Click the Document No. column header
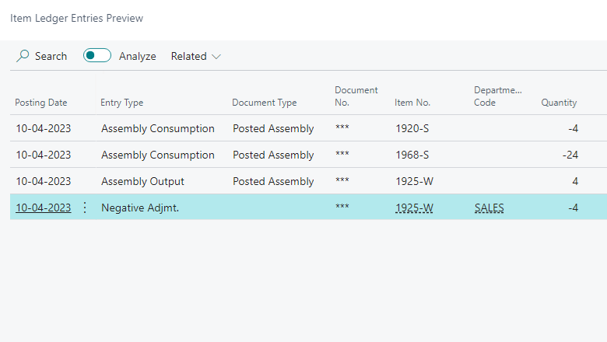 pyautogui.click(x=356, y=96)
